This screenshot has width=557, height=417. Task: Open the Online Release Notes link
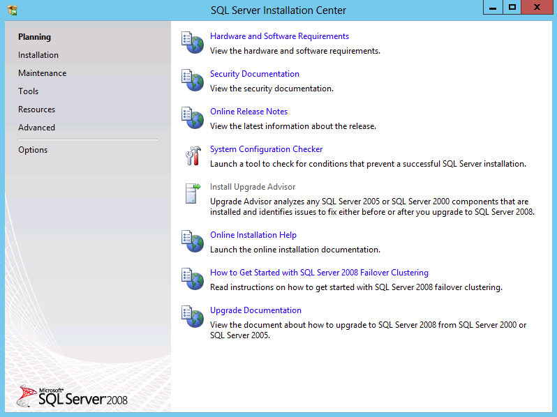point(248,112)
